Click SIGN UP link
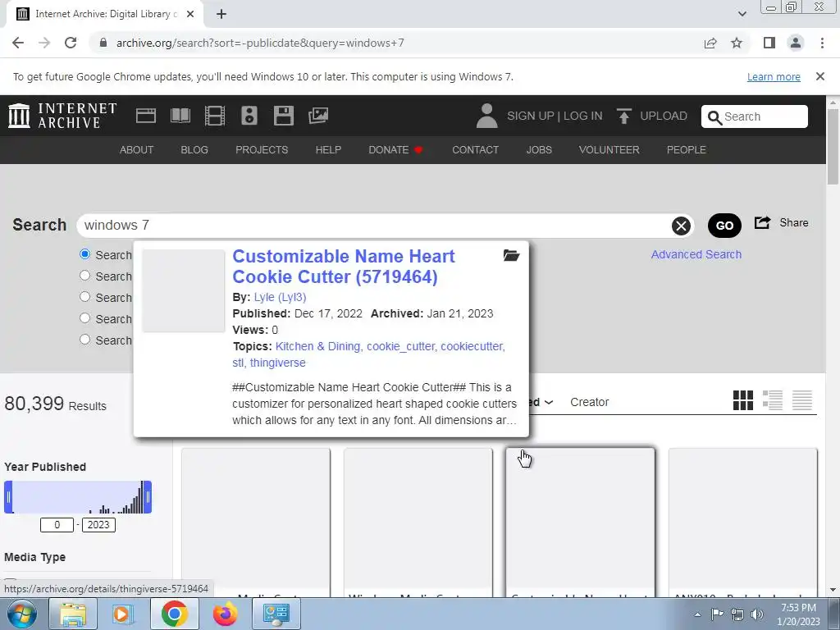The image size is (840, 630). [531, 116]
